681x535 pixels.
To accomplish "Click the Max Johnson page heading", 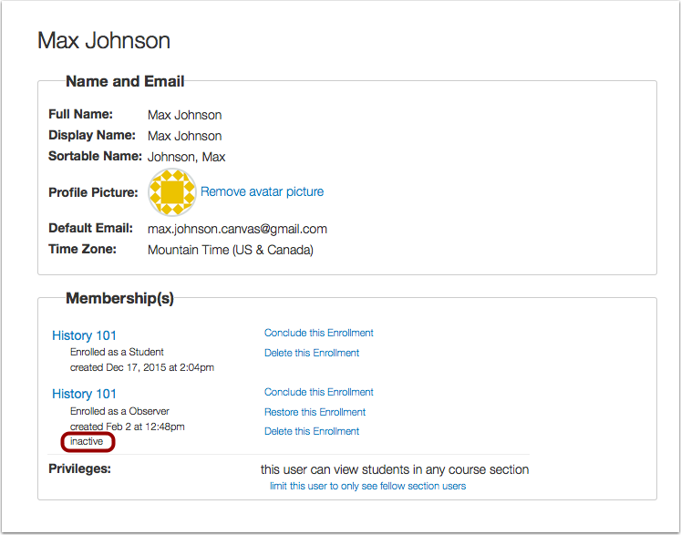I will (x=103, y=41).
